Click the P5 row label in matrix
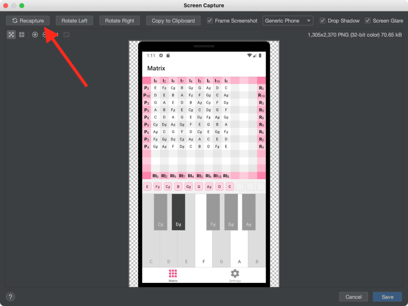The width and height of the screenshot is (408, 306). (147, 110)
